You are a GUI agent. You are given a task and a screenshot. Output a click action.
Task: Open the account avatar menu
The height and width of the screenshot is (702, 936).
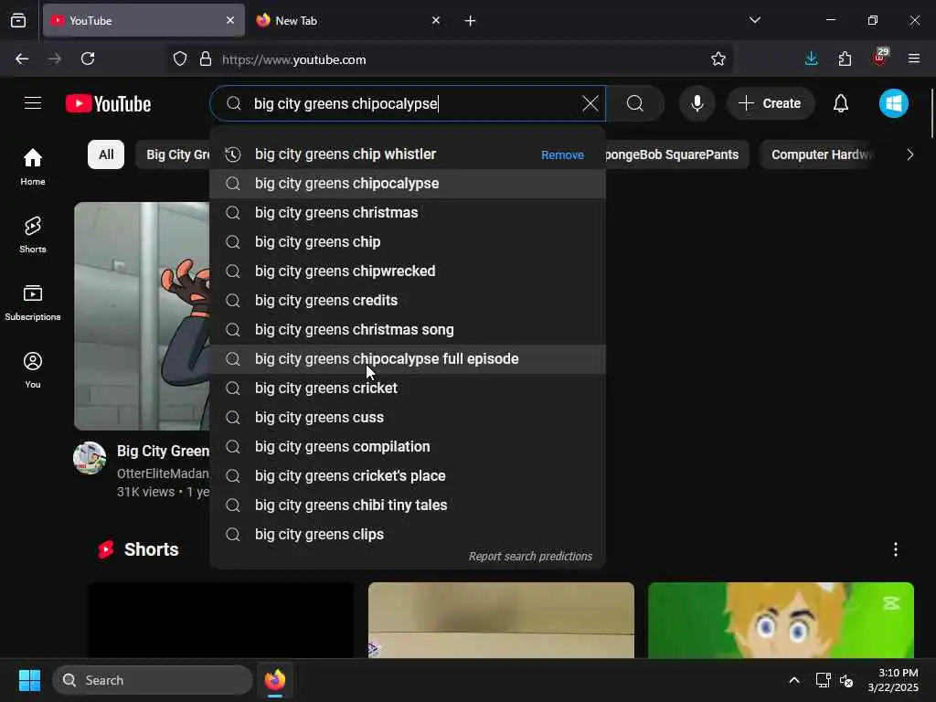894,103
